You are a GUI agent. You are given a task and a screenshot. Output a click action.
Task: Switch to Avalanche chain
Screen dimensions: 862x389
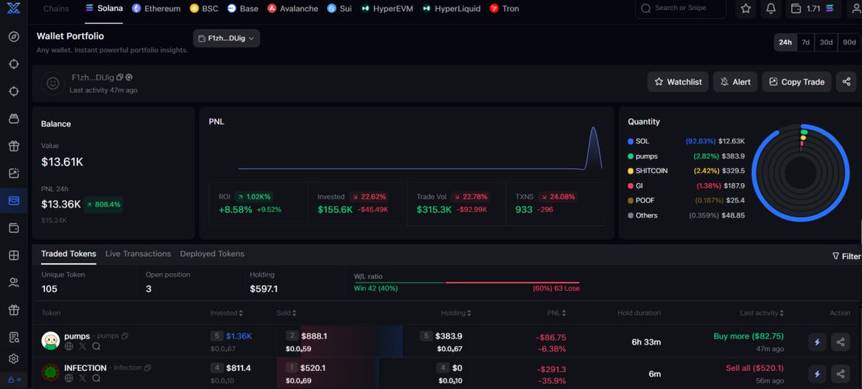(x=292, y=9)
